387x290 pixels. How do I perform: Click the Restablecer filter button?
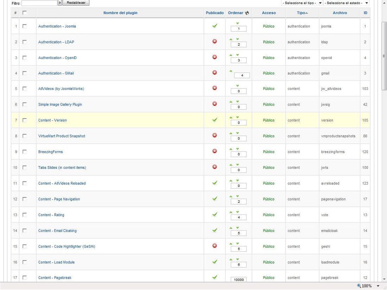point(76,3)
